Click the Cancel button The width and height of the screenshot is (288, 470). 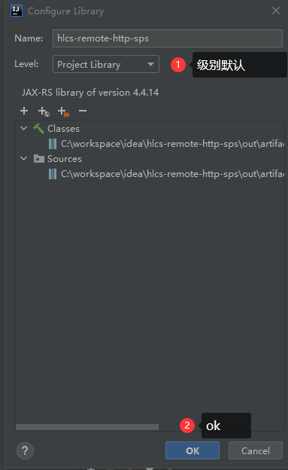tap(256, 450)
